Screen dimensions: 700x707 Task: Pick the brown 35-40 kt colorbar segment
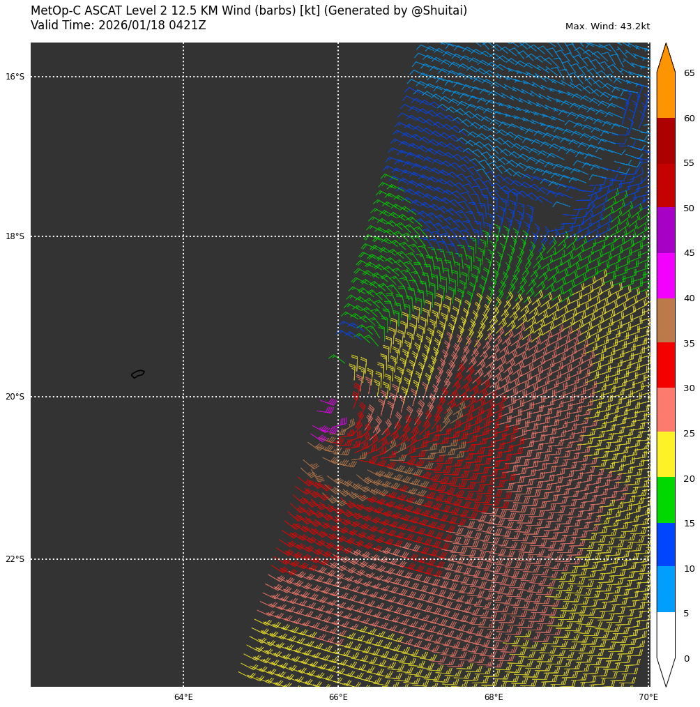click(x=666, y=320)
